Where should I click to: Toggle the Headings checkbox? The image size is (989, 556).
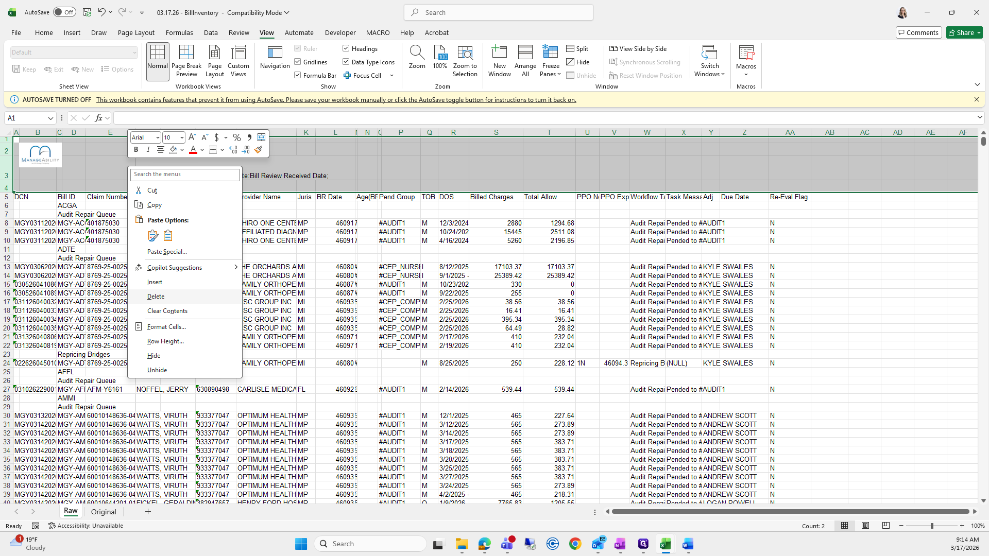tap(346, 48)
